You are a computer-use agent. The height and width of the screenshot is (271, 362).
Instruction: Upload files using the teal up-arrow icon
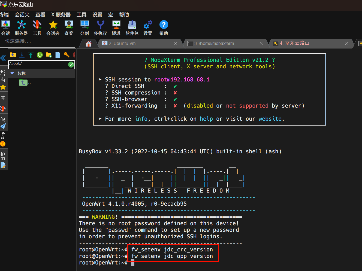[31, 55]
